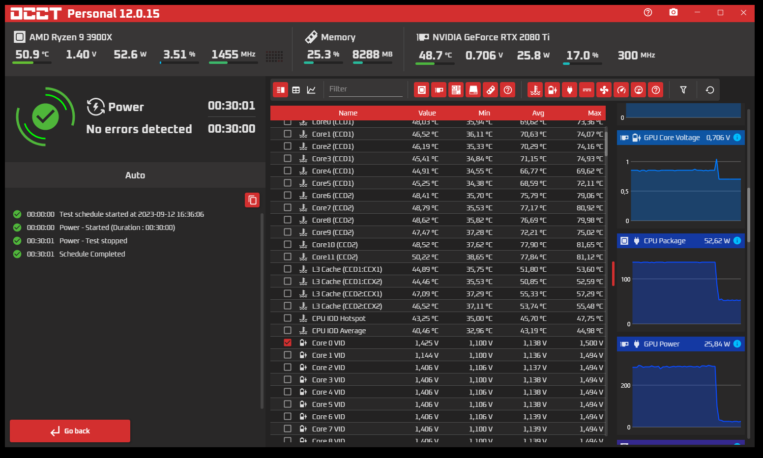The image size is (763, 458).
Task: Switch to the graph view
Action: point(311,90)
